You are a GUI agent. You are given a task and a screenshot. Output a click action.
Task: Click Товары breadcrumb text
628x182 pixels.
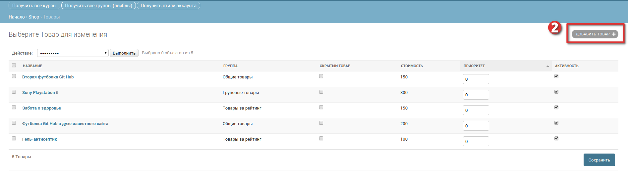(x=51, y=17)
